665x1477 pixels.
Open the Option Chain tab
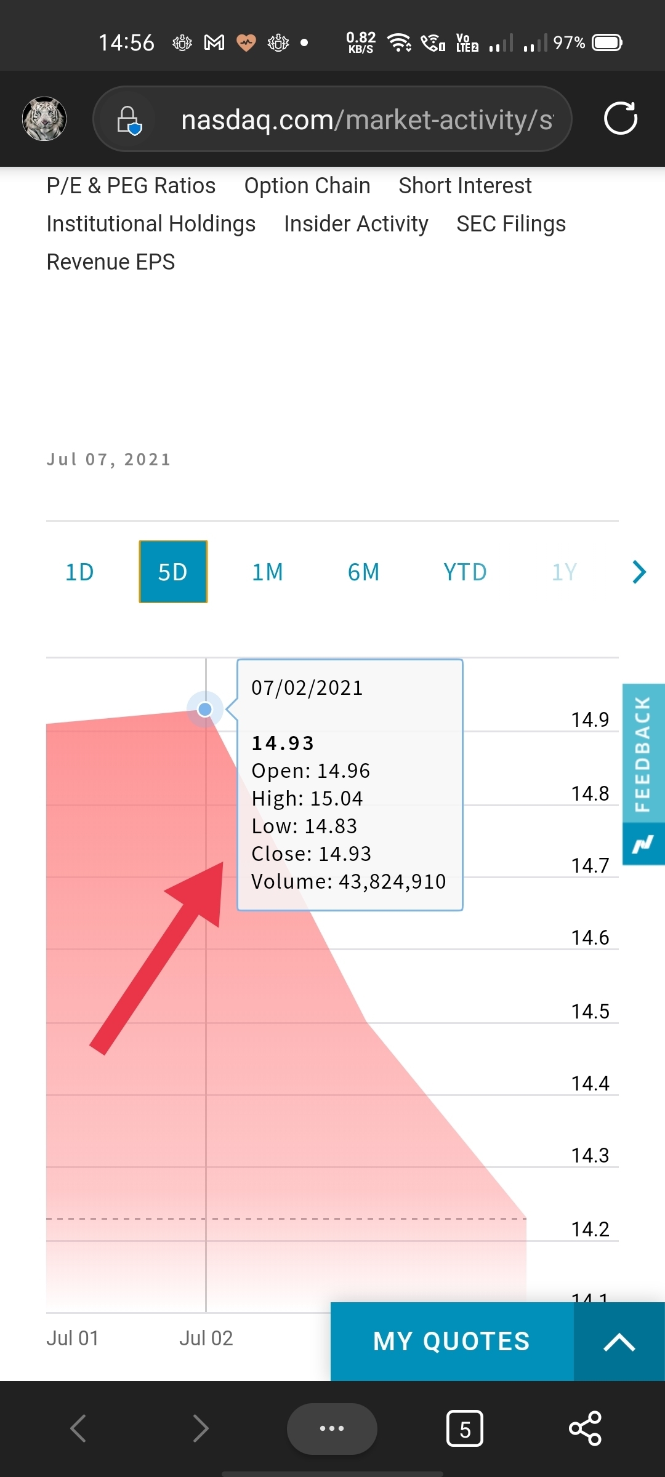pos(307,186)
